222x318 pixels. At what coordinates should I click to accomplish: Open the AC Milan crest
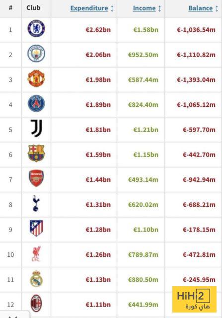pyautogui.click(x=36, y=304)
